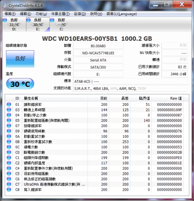Click the ID column header

[x=17, y=98]
